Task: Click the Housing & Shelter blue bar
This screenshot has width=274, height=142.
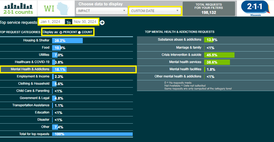Action: 67,41
